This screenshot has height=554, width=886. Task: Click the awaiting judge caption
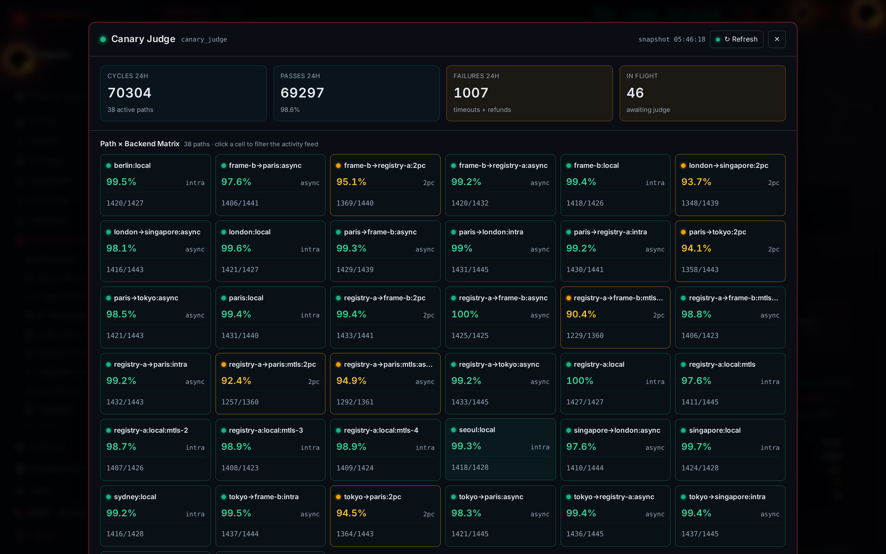click(648, 110)
